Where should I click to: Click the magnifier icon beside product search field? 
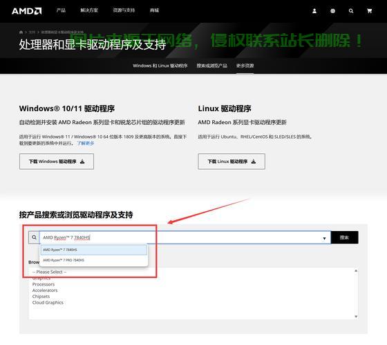click(x=34, y=237)
